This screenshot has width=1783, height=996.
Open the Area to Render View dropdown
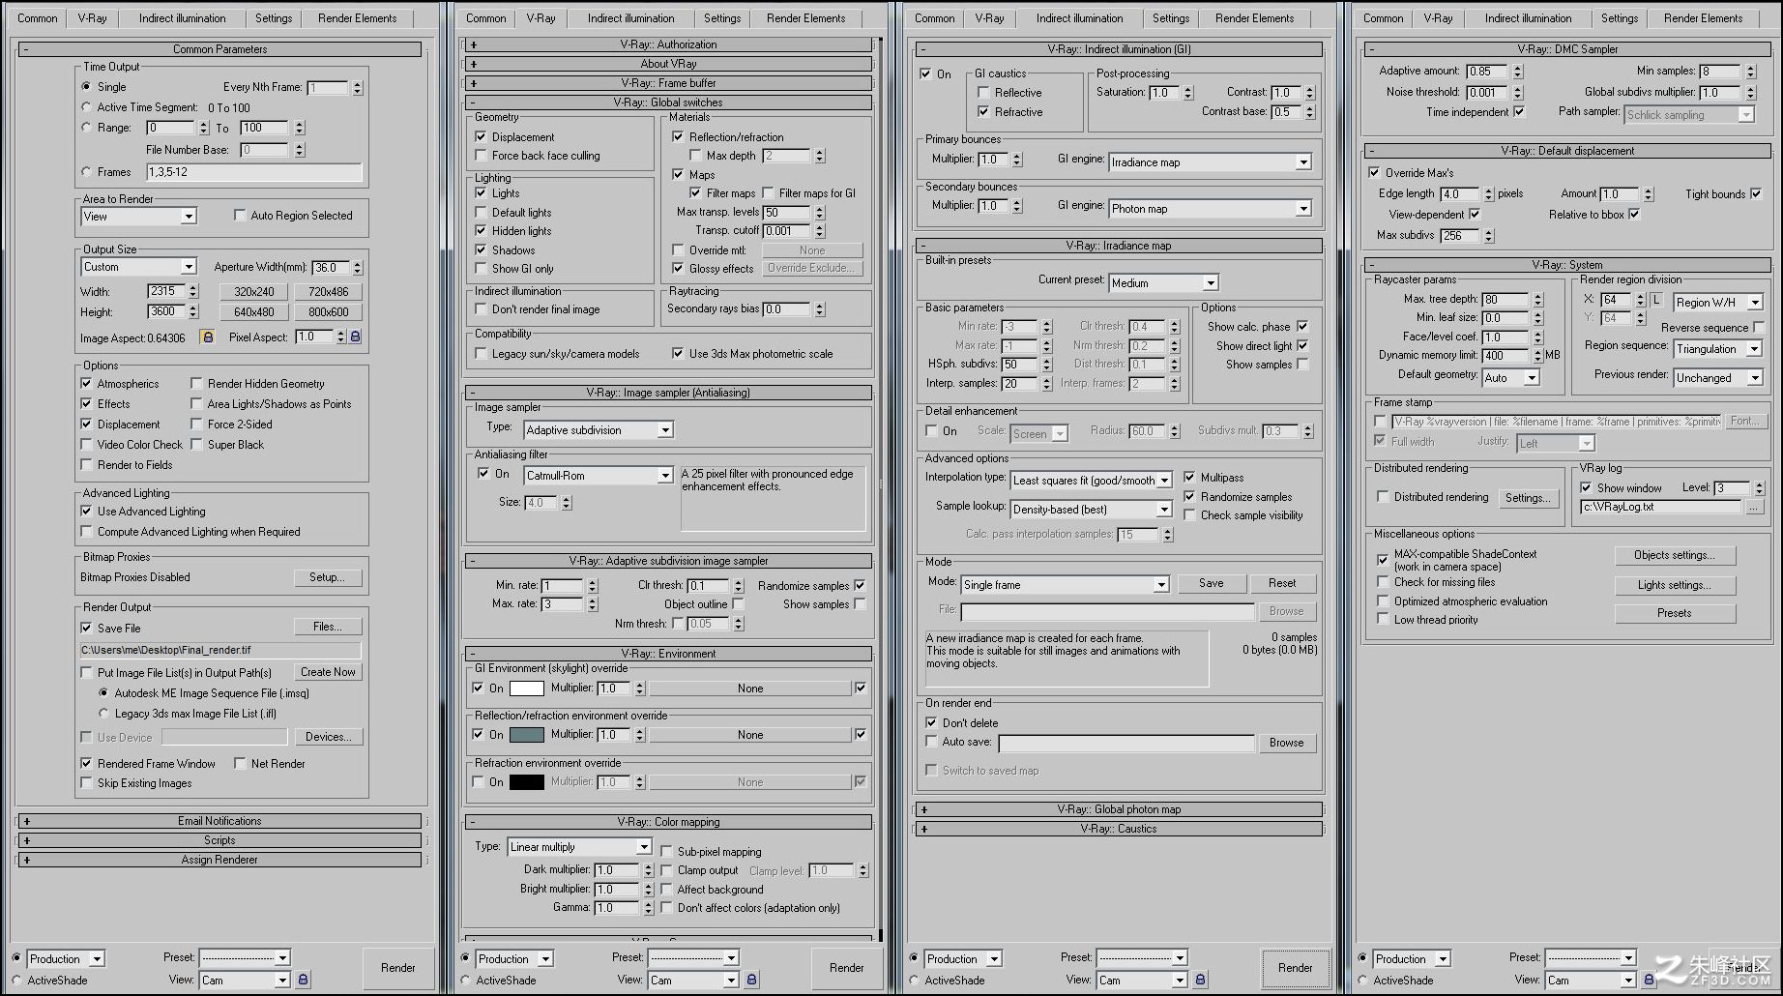click(139, 217)
